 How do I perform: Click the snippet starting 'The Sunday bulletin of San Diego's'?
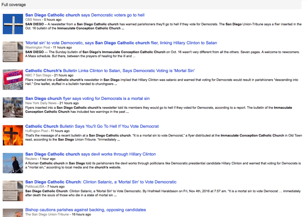click(163, 54)
